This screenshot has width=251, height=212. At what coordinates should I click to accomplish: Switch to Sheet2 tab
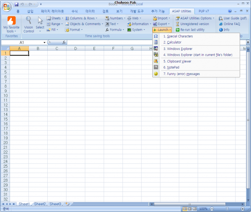click(x=40, y=204)
